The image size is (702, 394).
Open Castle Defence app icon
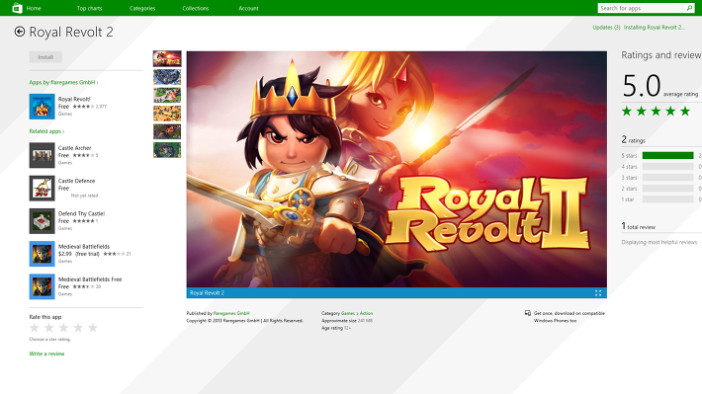(x=43, y=189)
